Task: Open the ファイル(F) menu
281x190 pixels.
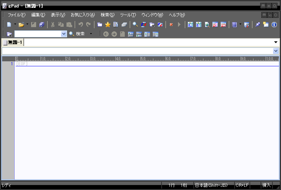Action: point(16,15)
